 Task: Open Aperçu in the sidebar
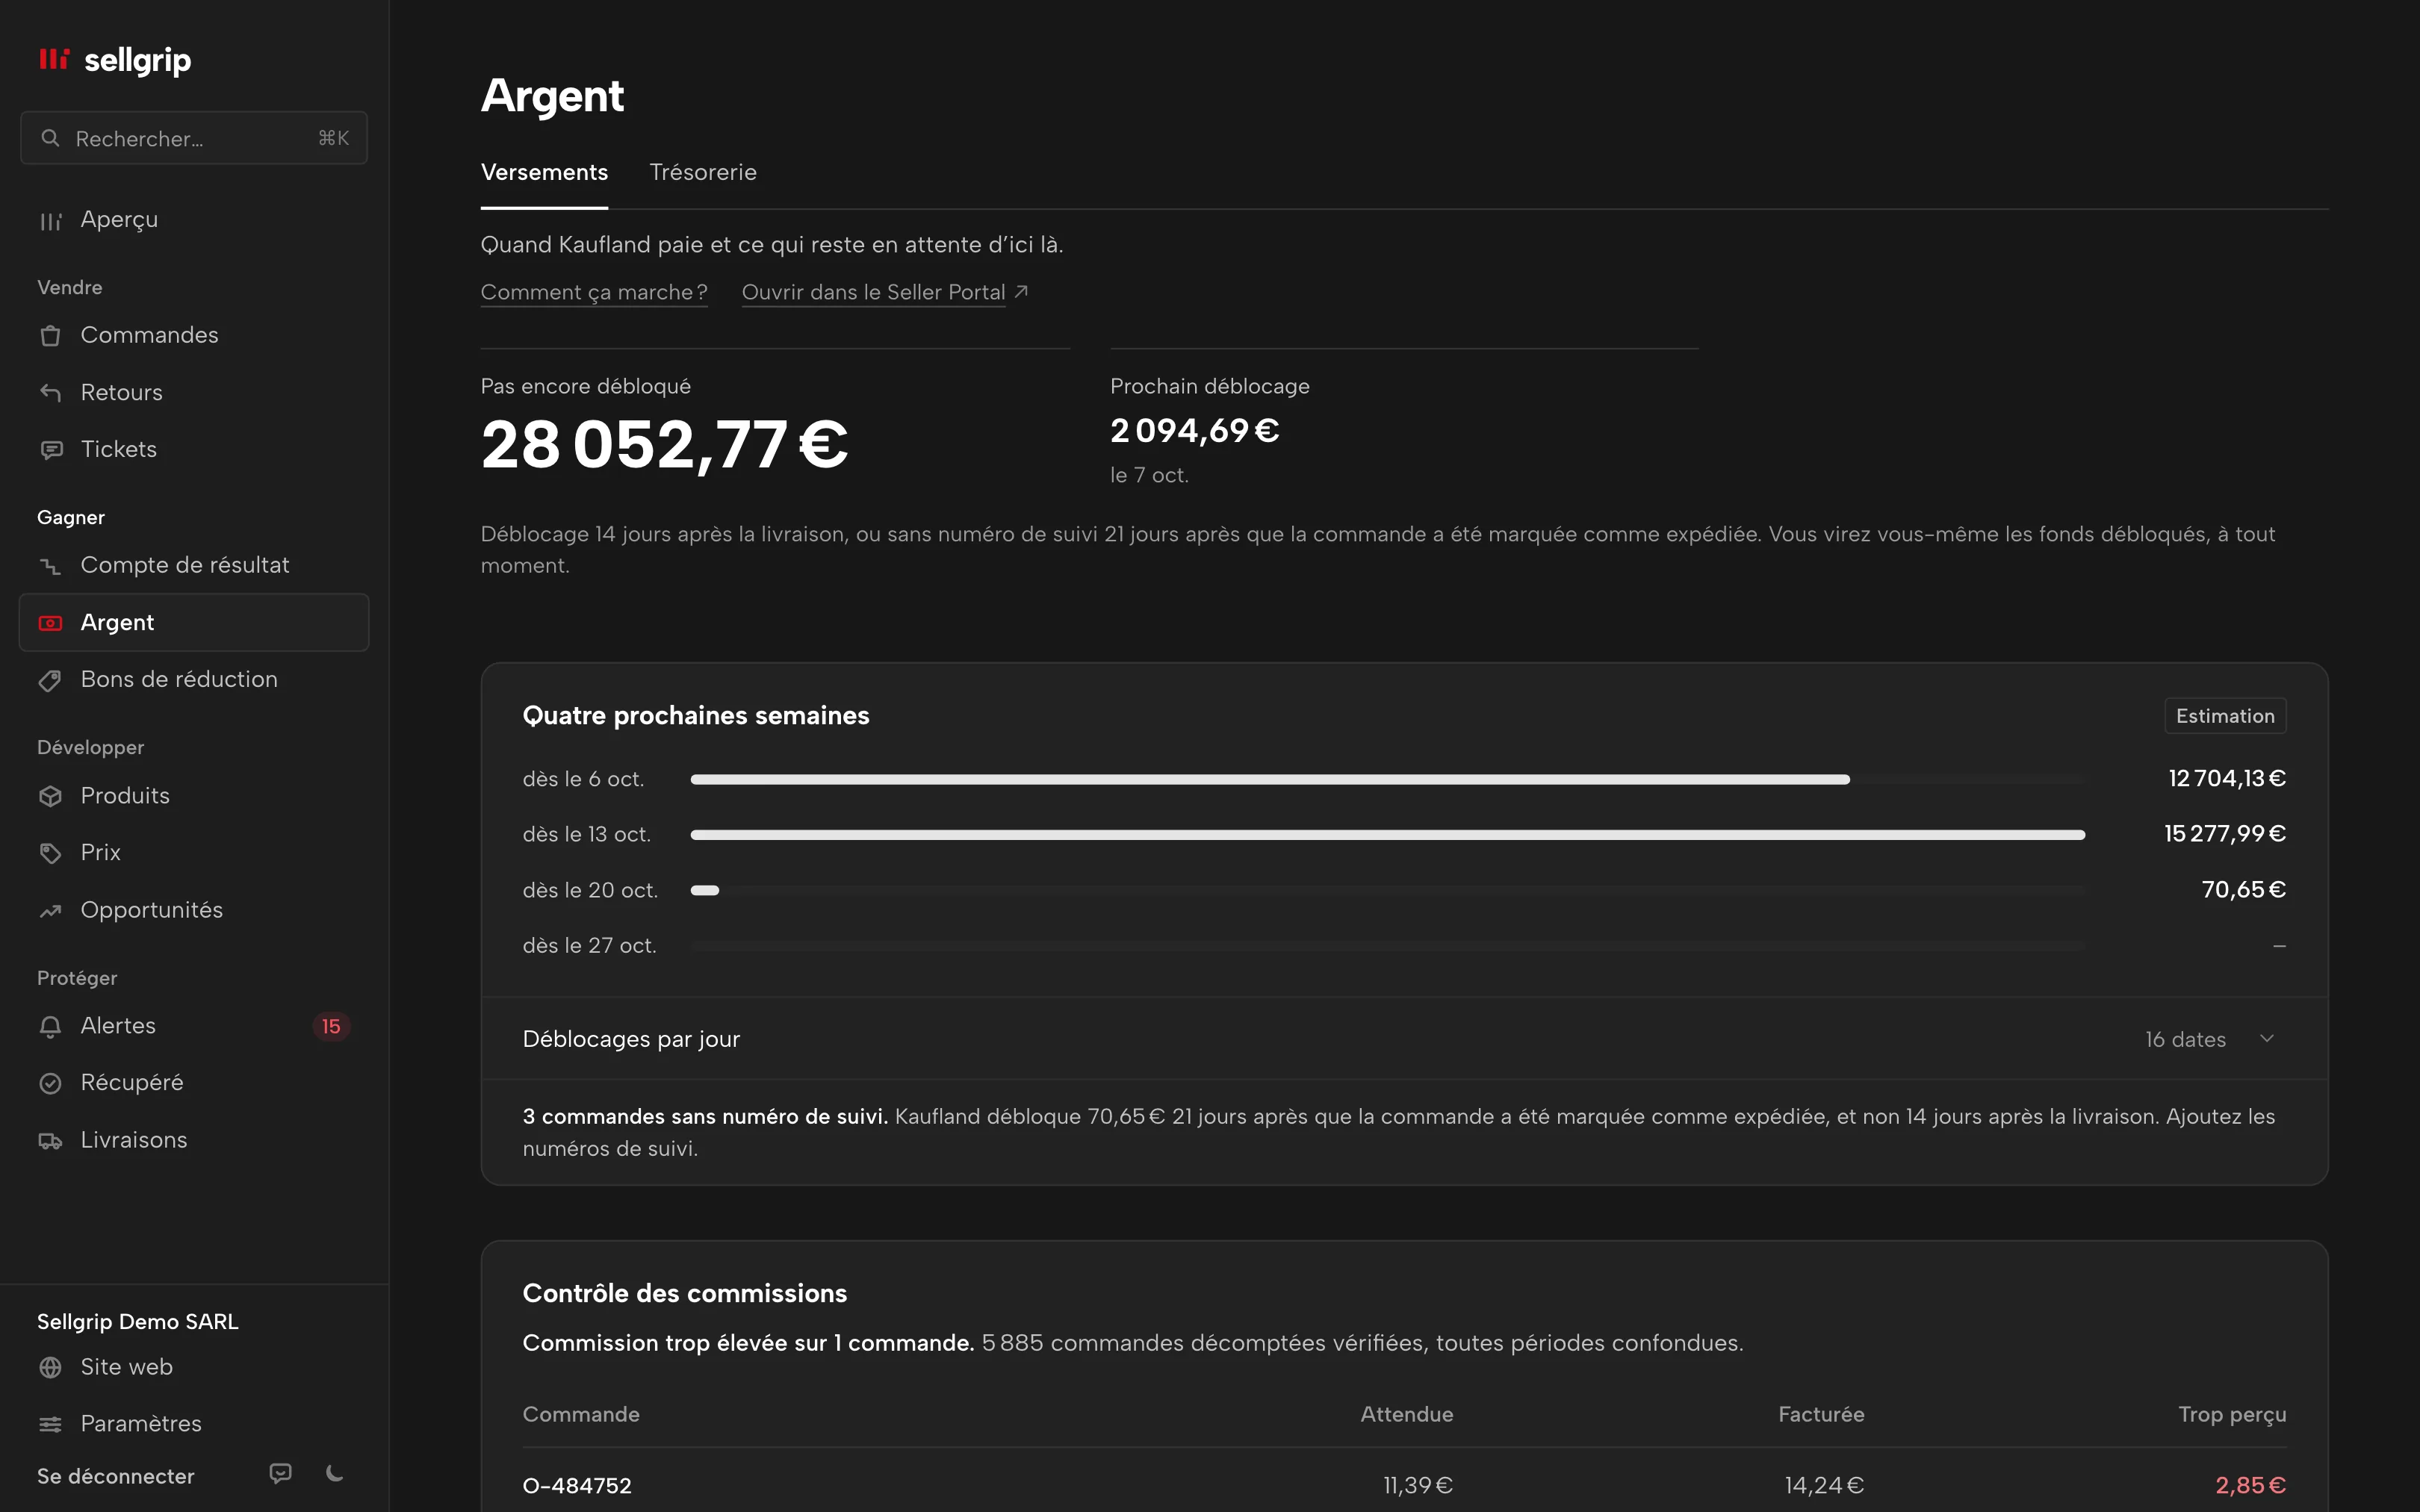click(x=194, y=220)
